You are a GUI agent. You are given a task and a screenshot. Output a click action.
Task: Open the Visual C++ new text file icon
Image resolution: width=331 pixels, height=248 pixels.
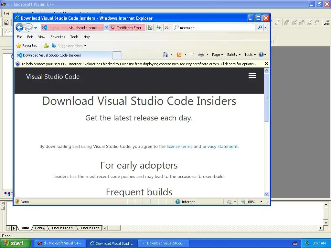[6, 22]
